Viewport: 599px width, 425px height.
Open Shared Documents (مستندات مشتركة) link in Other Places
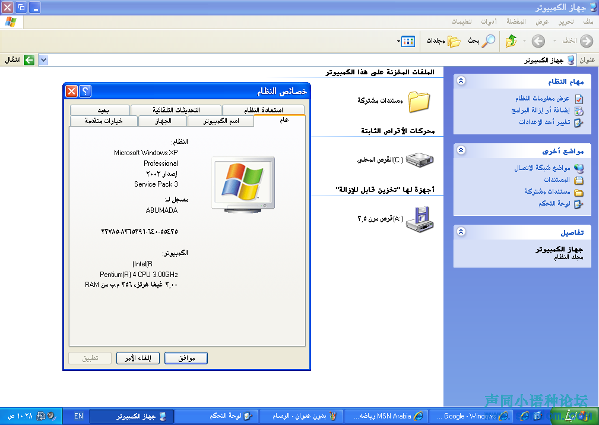point(547,191)
